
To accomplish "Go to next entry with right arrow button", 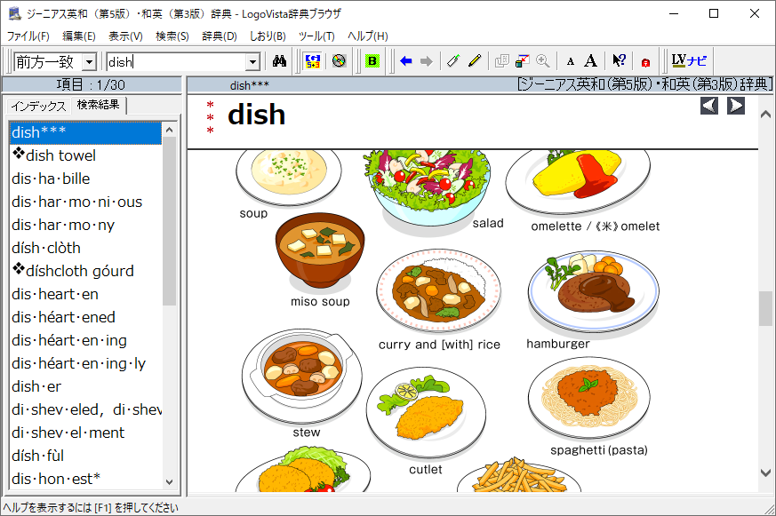I will 736,106.
